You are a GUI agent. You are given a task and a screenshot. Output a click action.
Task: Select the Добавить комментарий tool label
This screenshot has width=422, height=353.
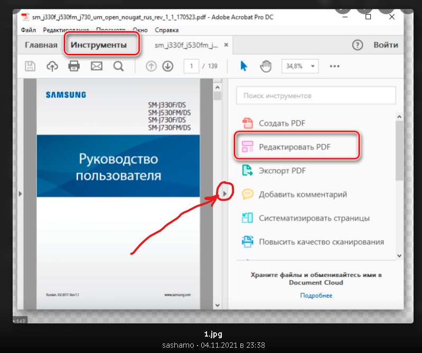point(303,194)
